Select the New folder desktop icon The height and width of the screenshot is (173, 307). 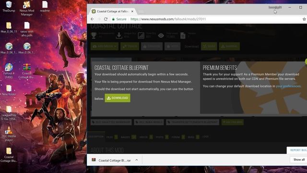point(9,90)
